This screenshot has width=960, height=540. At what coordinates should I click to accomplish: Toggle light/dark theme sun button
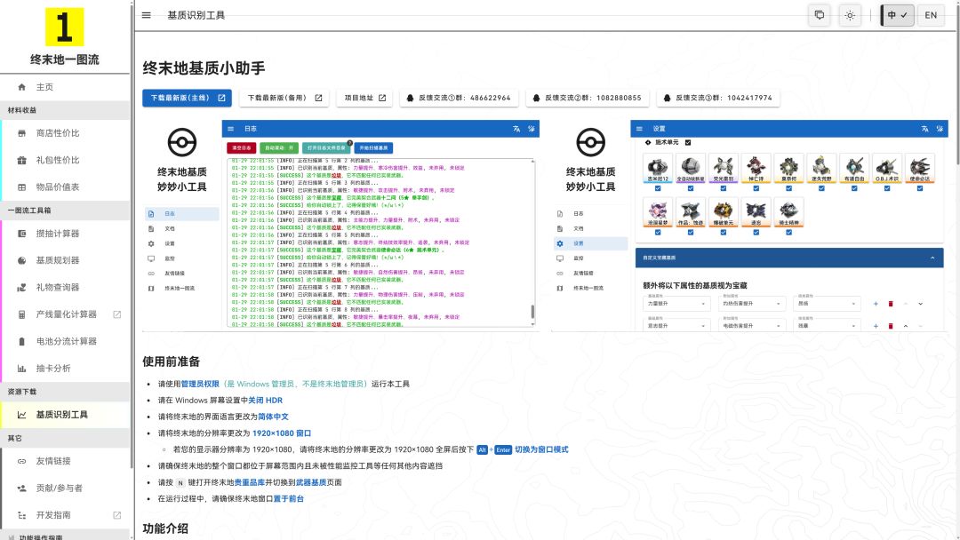point(850,15)
